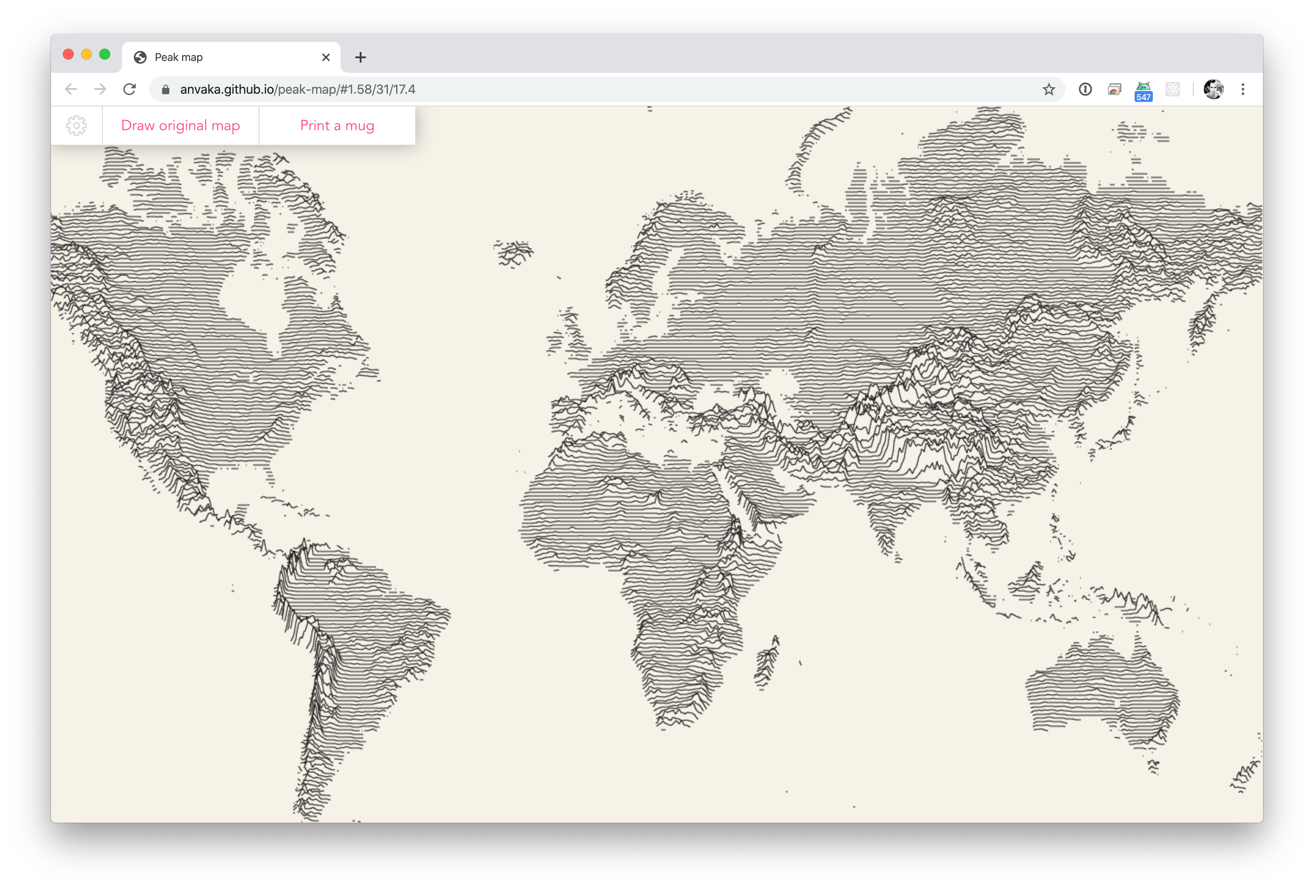Open the 1Password extension
The width and height of the screenshot is (1314, 890).
(x=1085, y=89)
